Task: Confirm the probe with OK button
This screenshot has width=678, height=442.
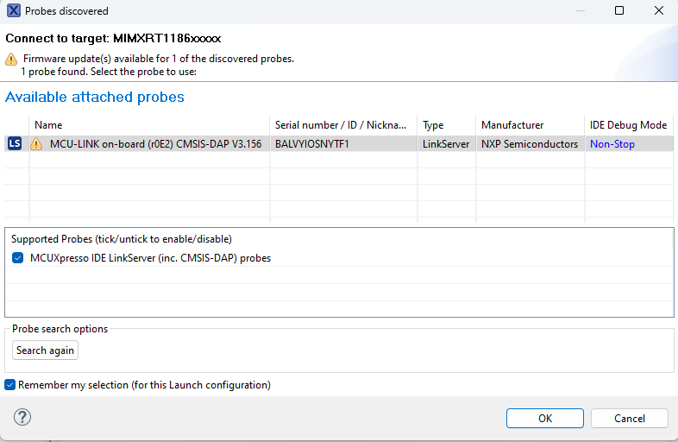Action: 545,418
